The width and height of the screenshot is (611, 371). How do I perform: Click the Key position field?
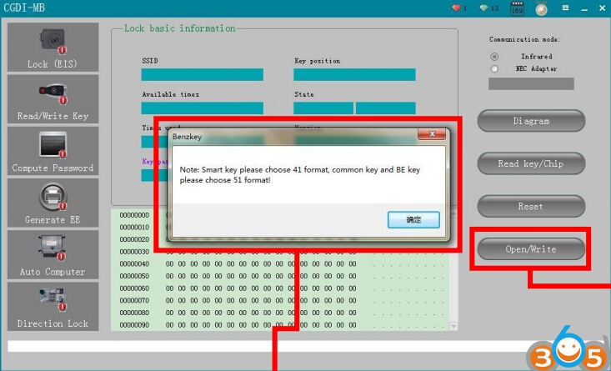coord(354,74)
